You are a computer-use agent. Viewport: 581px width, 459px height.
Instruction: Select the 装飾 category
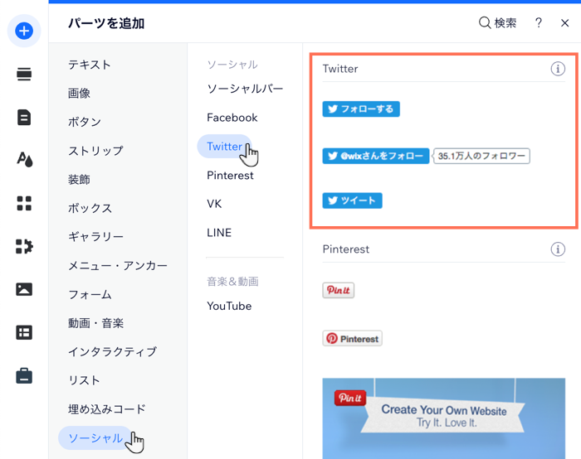[x=79, y=180]
